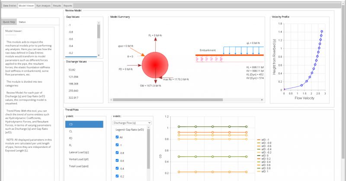Go to the Run Analysis tab
The height and width of the screenshot is (181, 346).
point(43,6)
